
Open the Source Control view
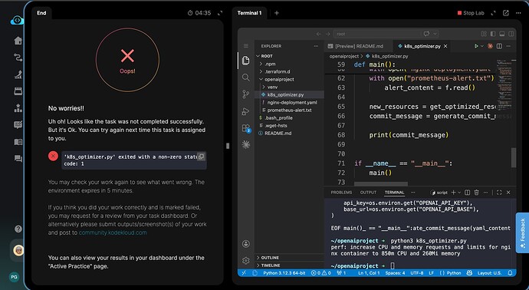tap(246, 94)
